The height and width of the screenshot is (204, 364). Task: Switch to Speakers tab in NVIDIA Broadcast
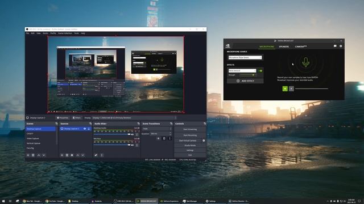point(284,46)
